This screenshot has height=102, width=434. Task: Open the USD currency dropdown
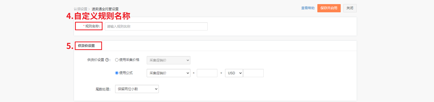tap(234, 73)
